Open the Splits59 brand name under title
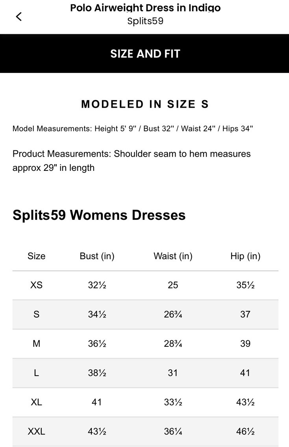 click(x=145, y=21)
